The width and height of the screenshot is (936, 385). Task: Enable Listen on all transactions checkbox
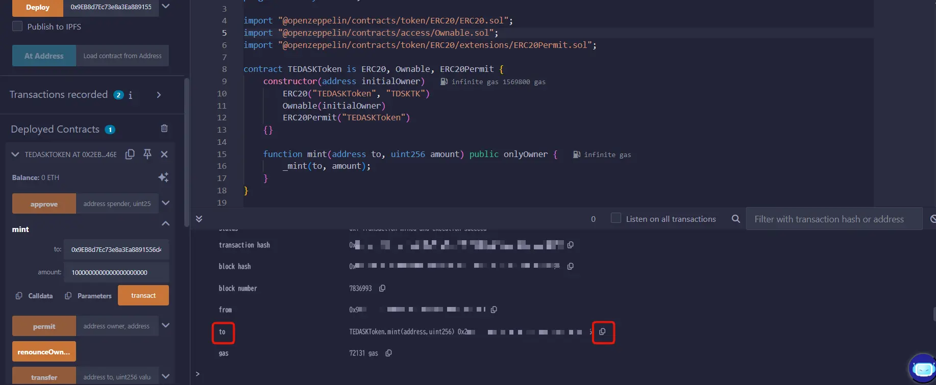pyautogui.click(x=616, y=218)
